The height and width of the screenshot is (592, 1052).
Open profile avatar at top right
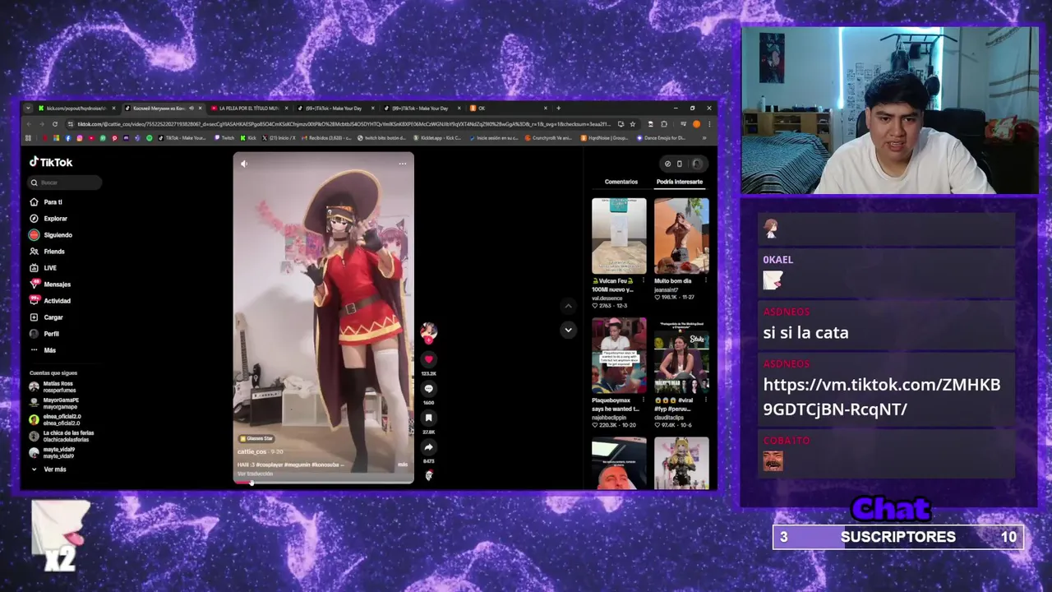[x=696, y=164]
